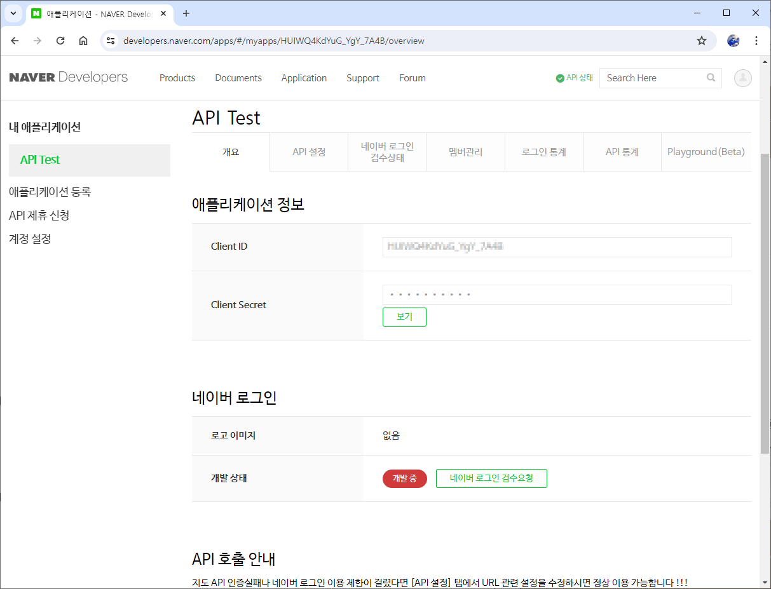Screen dimensions: 771x589
Task: Click the 없음 logo image value
Action: (391, 436)
